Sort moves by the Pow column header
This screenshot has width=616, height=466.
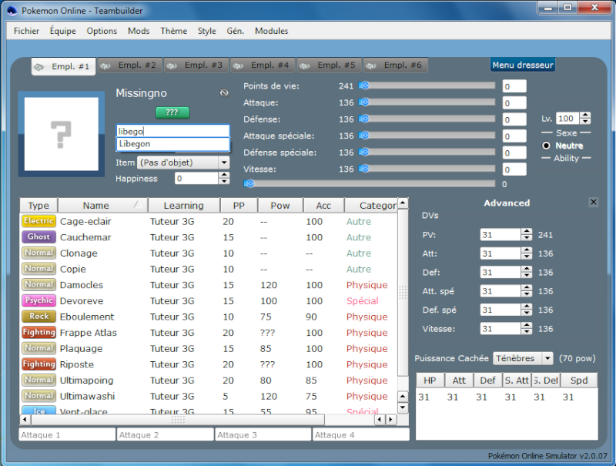(280, 206)
